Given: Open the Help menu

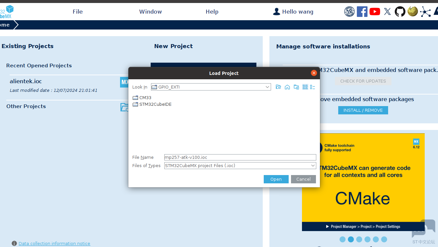Looking at the screenshot, I should coord(212,12).
